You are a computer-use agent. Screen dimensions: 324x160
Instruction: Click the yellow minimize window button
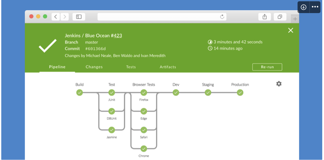click(38, 16)
